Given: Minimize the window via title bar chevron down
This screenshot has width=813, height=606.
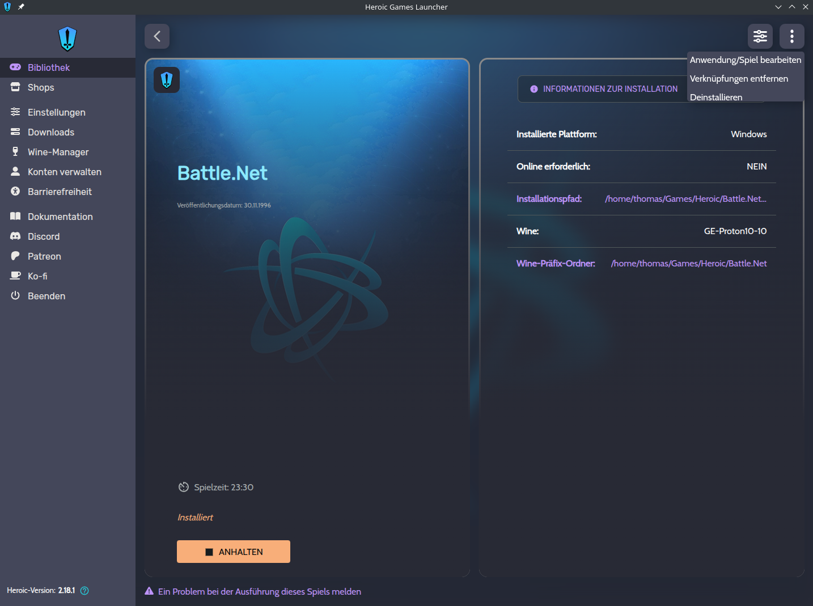Looking at the screenshot, I should click(778, 7).
